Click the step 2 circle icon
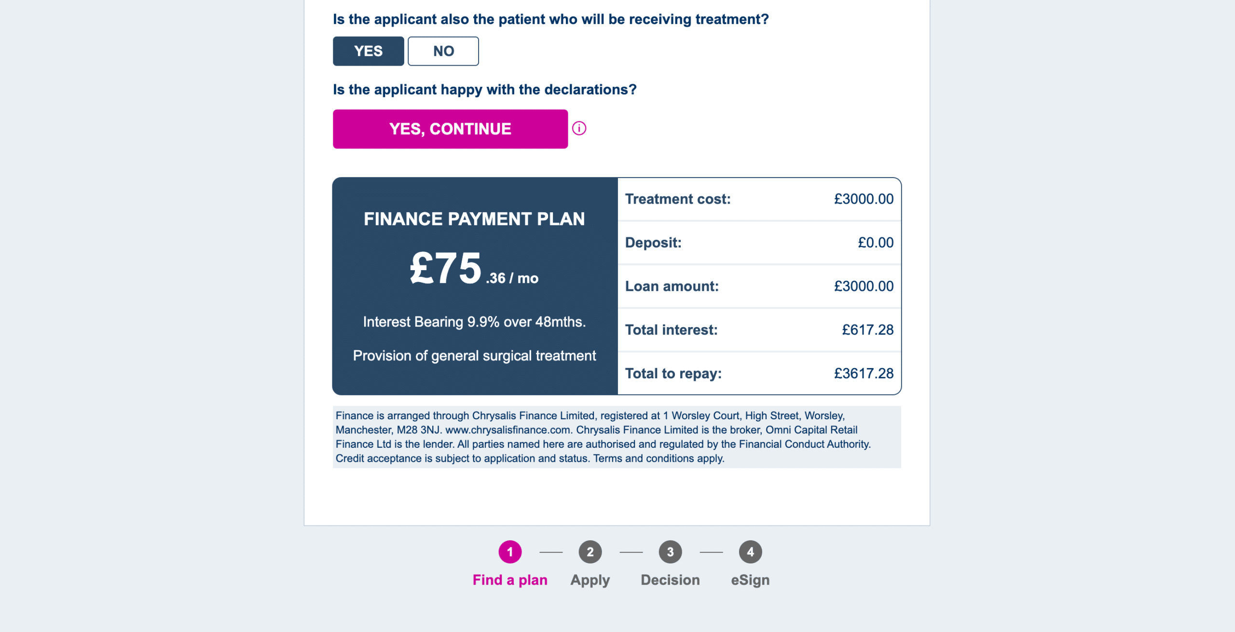The image size is (1235, 632). [590, 552]
